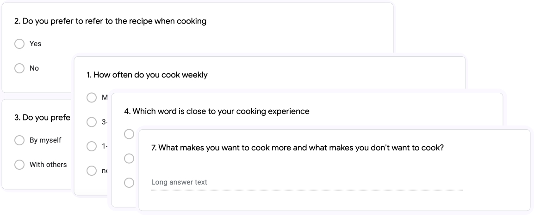Select the 'Yes' radio button for recipe question
Screen dimensions: 534x215
(x=19, y=44)
